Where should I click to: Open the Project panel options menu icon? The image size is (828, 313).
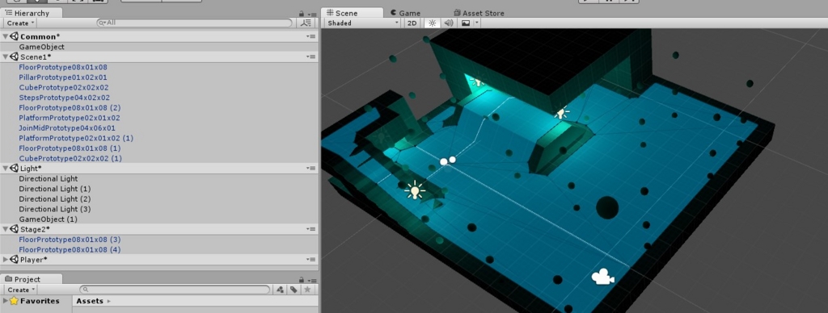311,280
